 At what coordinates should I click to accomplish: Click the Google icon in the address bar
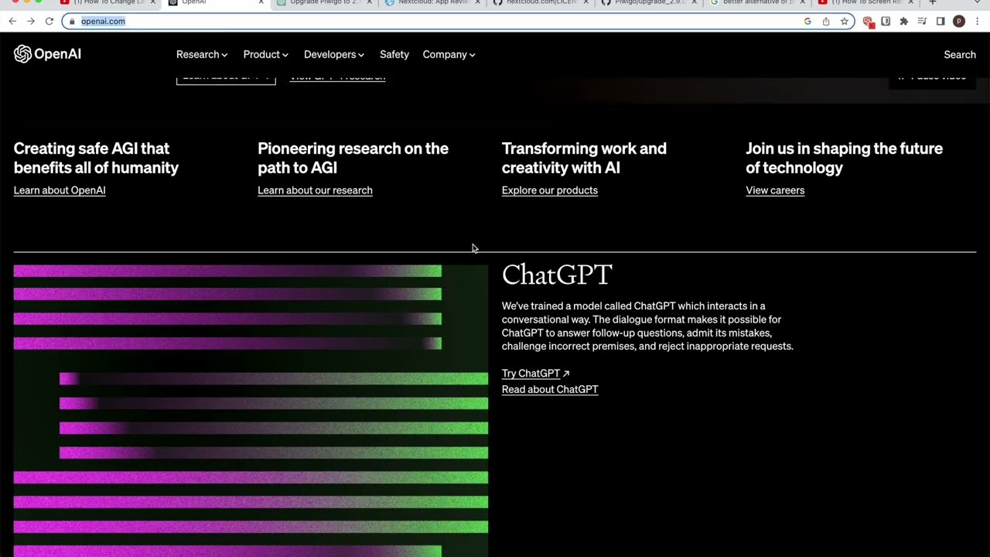(807, 21)
